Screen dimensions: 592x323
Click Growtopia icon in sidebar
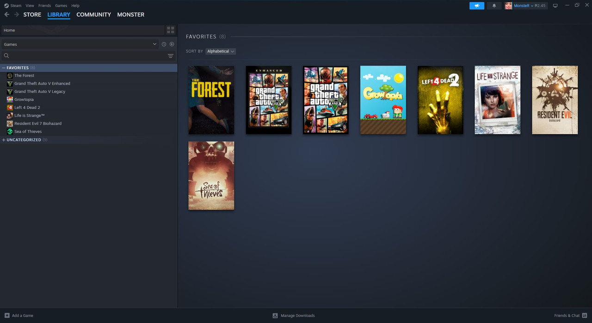click(x=10, y=100)
